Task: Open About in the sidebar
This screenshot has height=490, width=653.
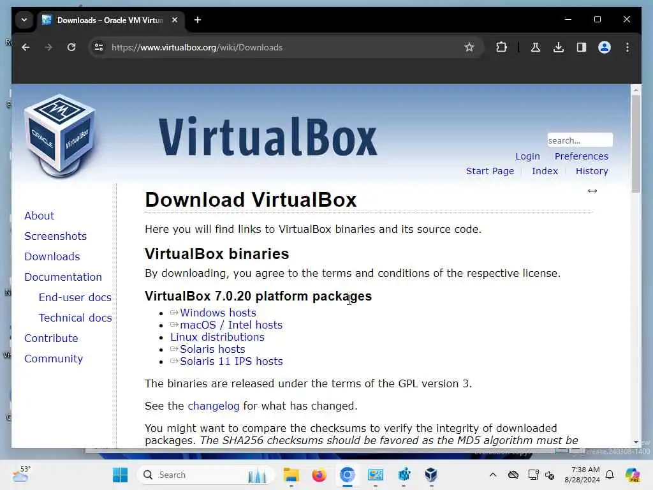Action: point(39,216)
